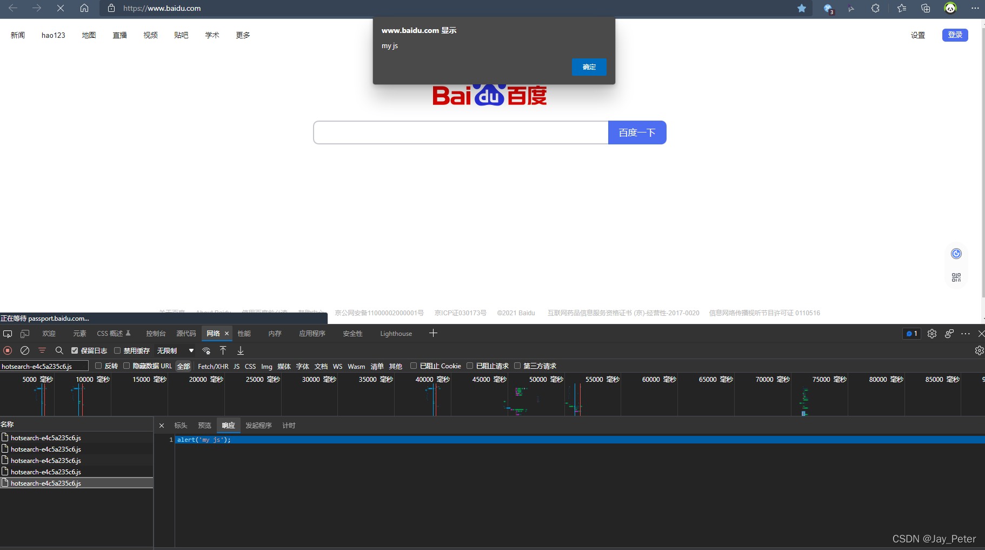985x550 pixels.
Task: Toggle 保留日志 checkbox
Action: (75, 350)
